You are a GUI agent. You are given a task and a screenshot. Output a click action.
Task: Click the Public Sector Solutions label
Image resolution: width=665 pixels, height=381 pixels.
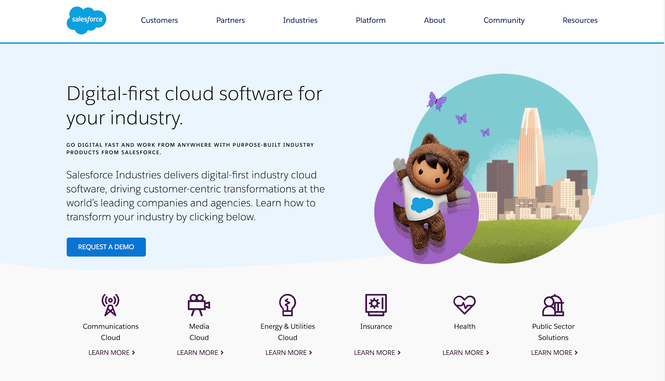553,332
